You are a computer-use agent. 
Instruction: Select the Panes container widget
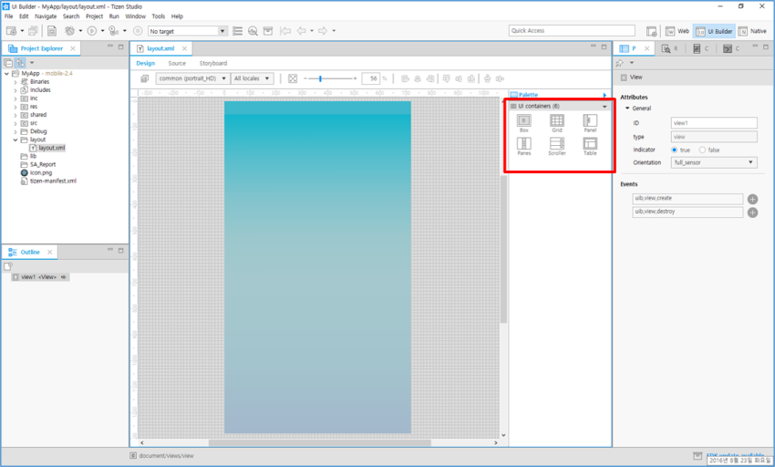click(523, 144)
